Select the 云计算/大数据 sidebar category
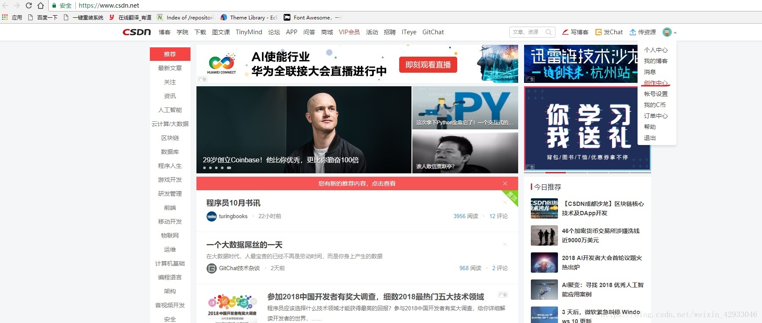The width and height of the screenshot is (762, 323). click(x=170, y=124)
